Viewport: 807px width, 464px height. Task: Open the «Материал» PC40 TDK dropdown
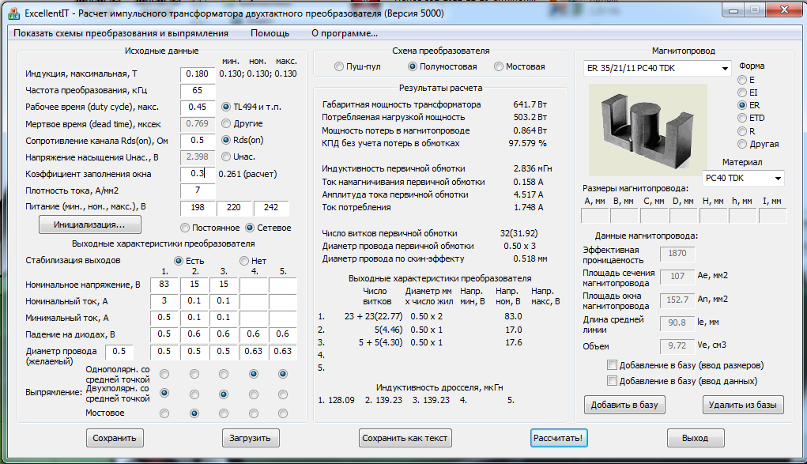[x=743, y=178]
